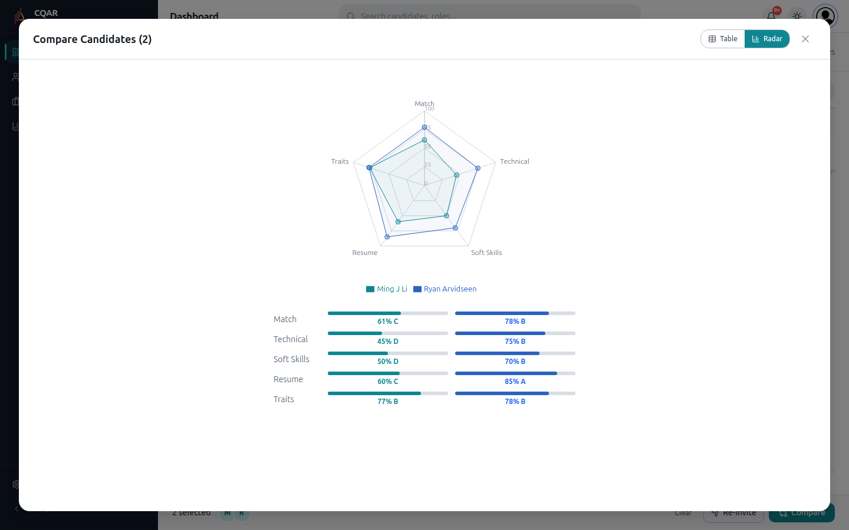The width and height of the screenshot is (849, 530).
Task: Select Ming J Li's Technical point on radar
Action: [456, 175]
